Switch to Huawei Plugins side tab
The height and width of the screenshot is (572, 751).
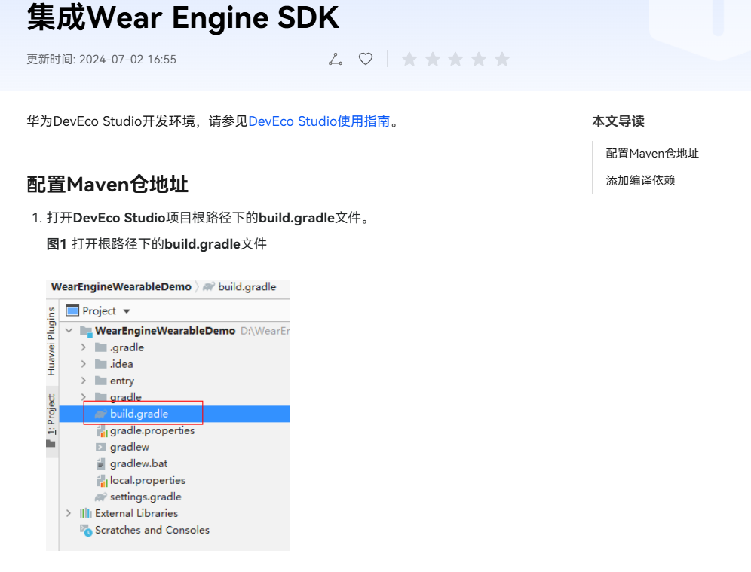click(51, 341)
